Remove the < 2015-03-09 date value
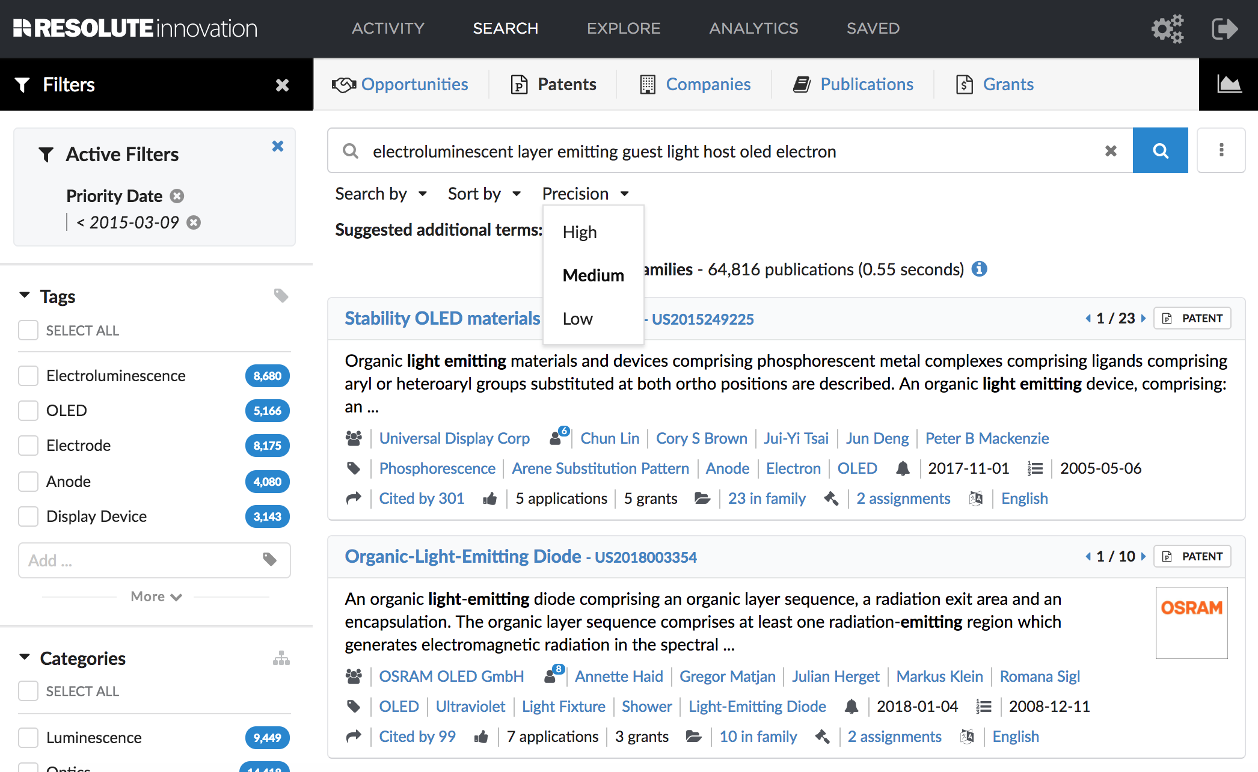Image resolution: width=1258 pixels, height=772 pixels. tap(194, 222)
